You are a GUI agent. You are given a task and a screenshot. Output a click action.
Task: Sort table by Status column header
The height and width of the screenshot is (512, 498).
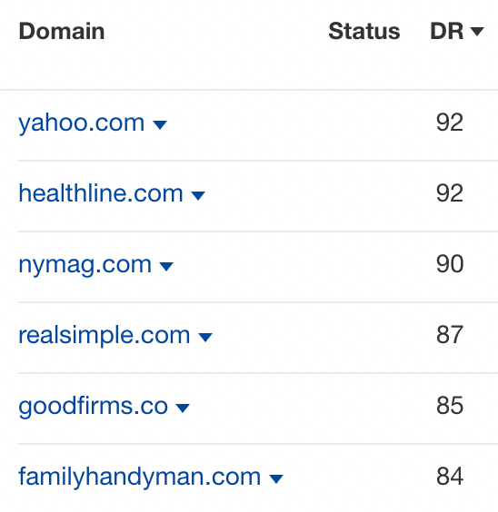pyautogui.click(x=364, y=32)
